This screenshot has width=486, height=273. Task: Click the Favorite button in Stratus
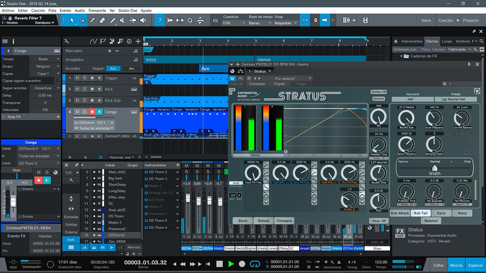(379, 99)
